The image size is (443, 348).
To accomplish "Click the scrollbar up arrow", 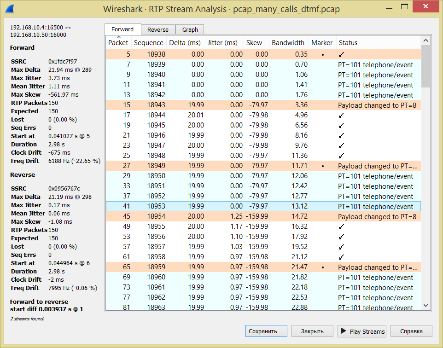I will tap(426, 41).
